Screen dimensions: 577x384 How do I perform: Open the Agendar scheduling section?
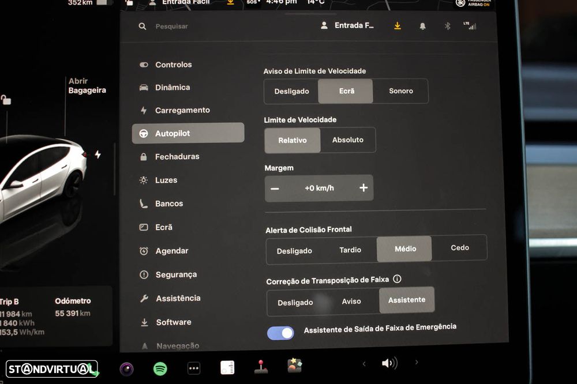(x=164, y=251)
